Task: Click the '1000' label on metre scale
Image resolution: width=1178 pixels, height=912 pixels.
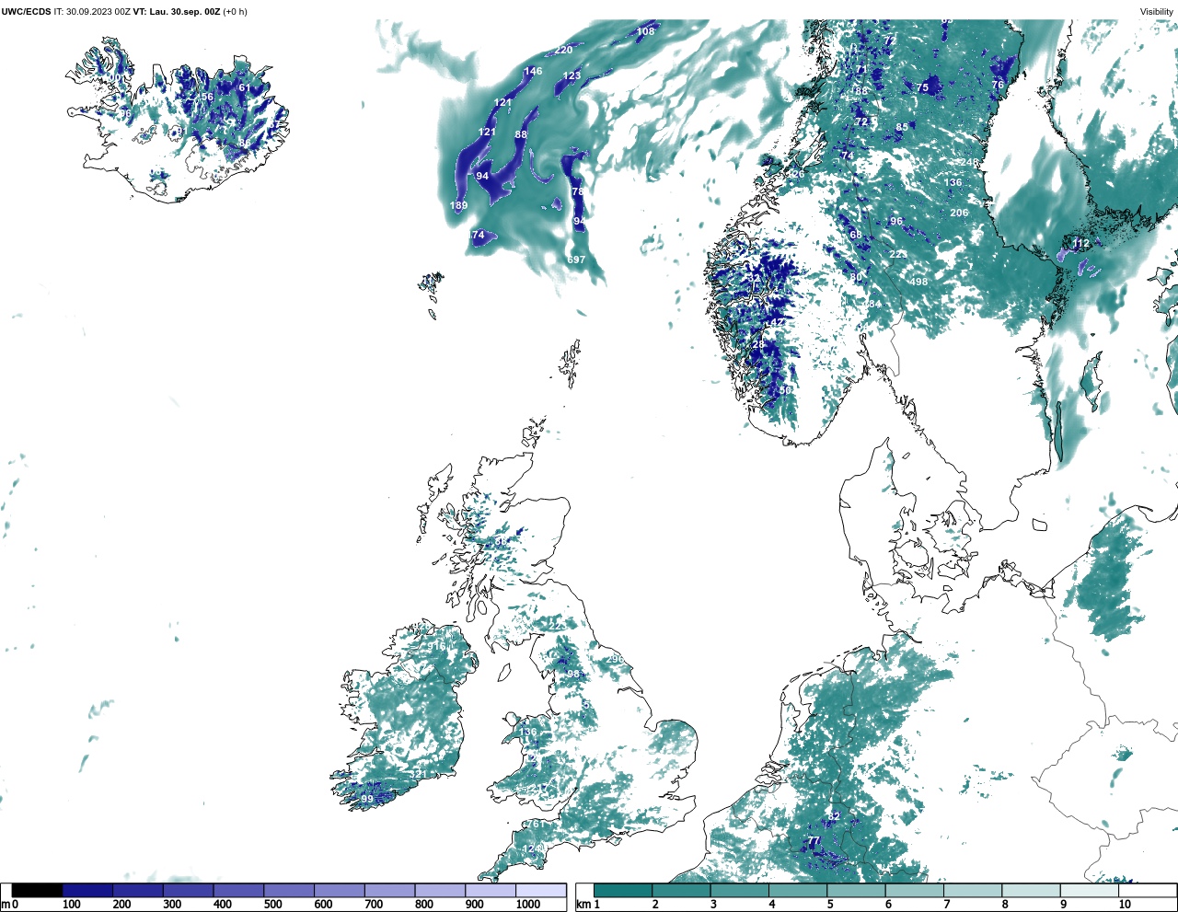Action: point(528,905)
